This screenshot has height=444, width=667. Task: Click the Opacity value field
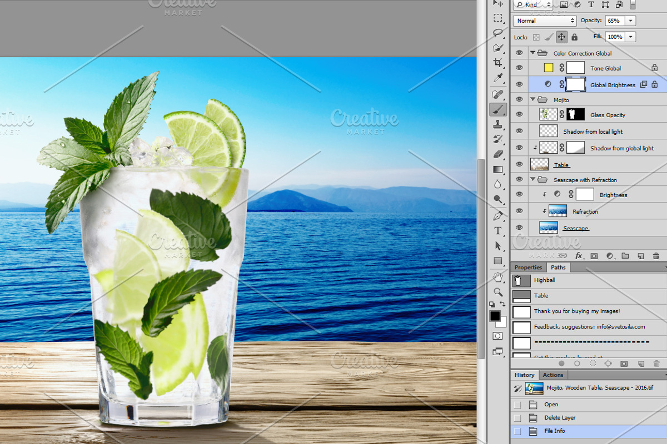point(615,21)
